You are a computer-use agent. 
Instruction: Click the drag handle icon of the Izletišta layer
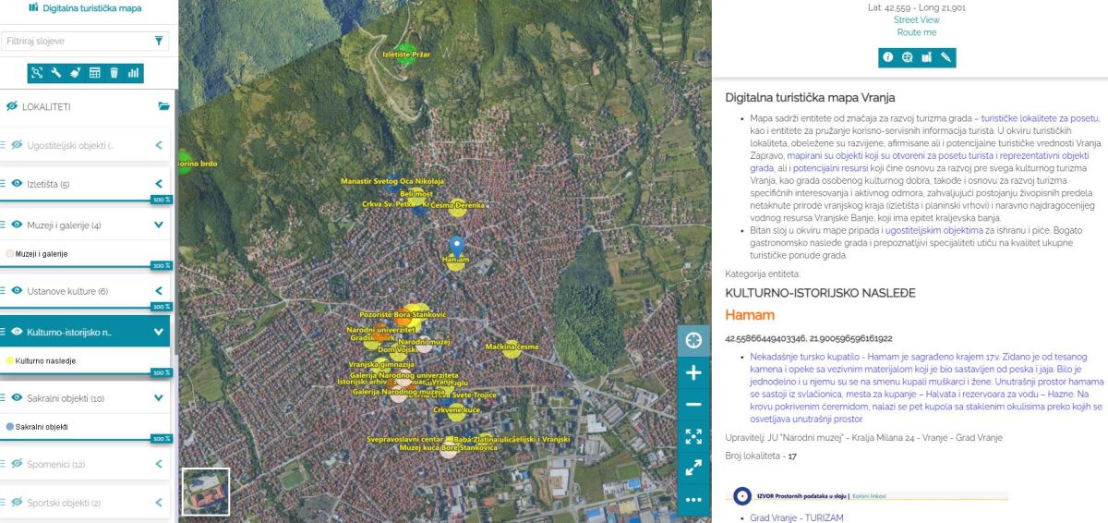click(x=3, y=184)
